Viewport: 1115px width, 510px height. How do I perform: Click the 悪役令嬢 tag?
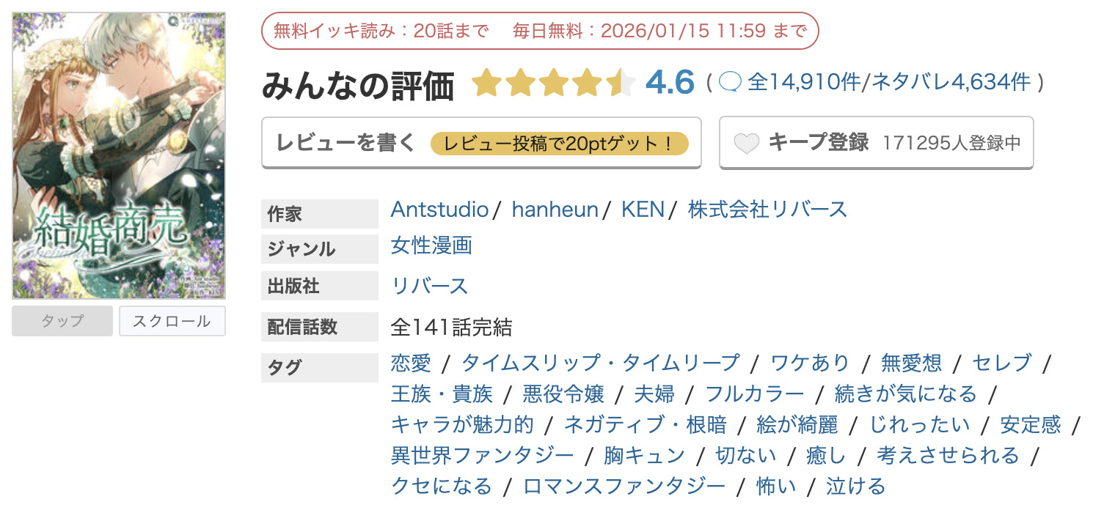563,394
